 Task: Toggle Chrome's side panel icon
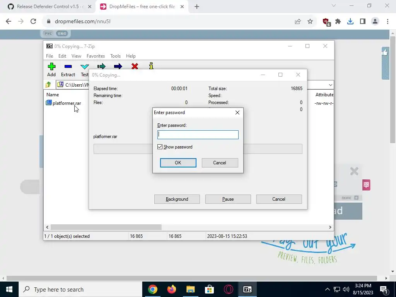363,22
